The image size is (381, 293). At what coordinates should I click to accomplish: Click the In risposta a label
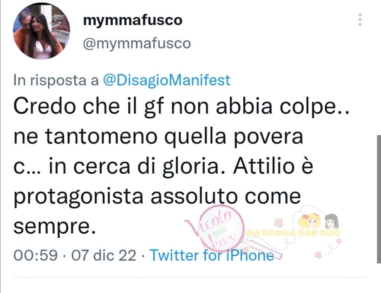pos(56,80)
